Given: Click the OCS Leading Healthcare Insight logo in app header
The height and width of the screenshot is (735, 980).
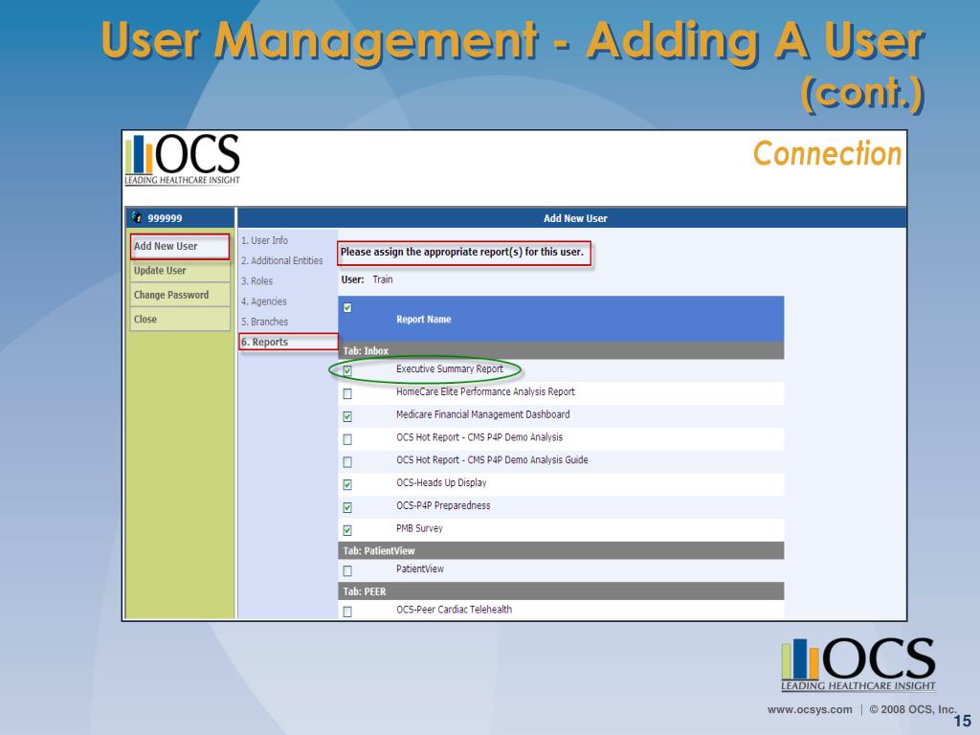Looking at the screenshot, I should point(182,159).
